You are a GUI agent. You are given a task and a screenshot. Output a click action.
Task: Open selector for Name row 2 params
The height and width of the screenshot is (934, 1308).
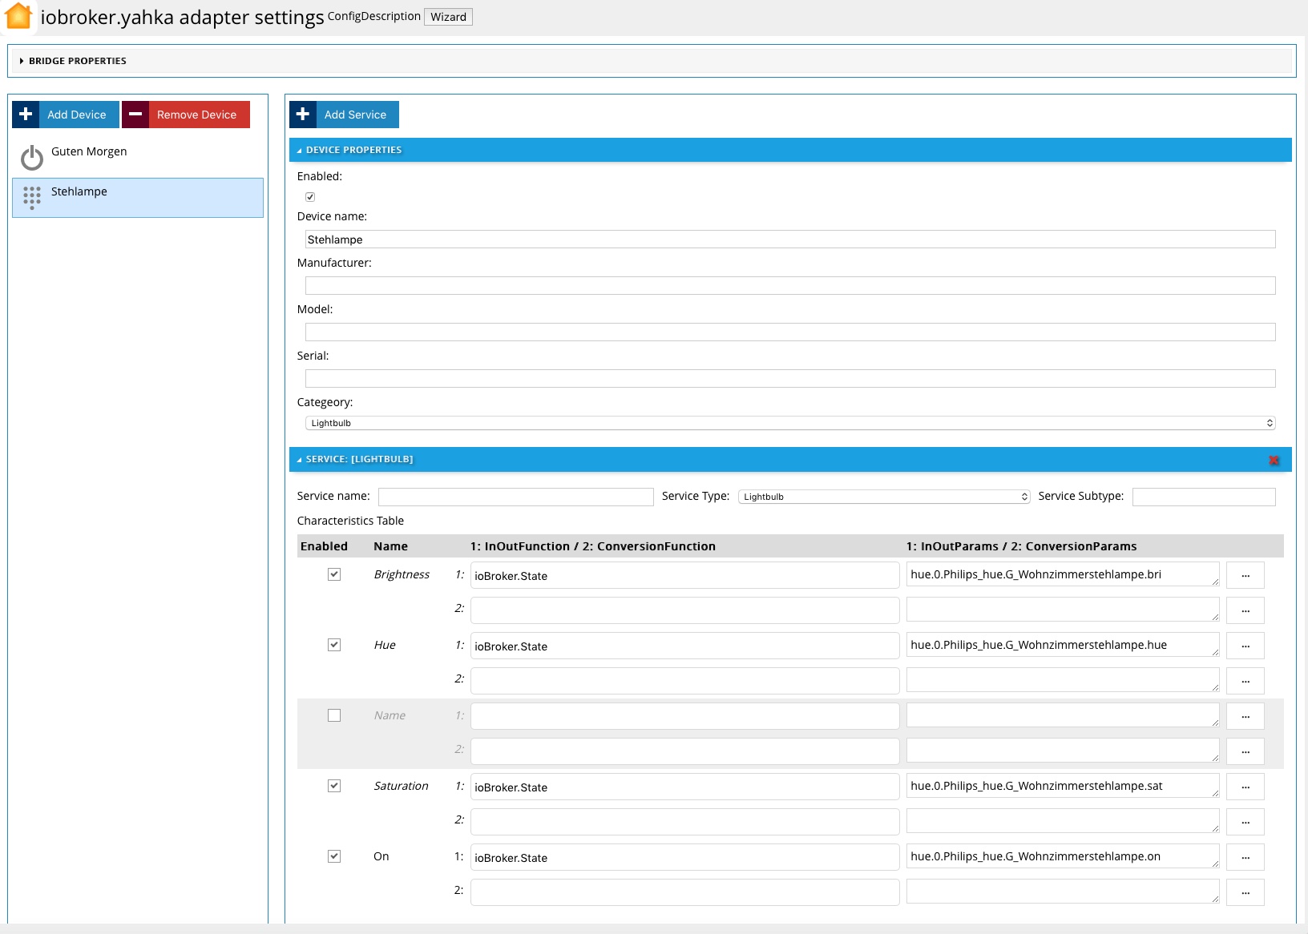(x=1245, y=751)
